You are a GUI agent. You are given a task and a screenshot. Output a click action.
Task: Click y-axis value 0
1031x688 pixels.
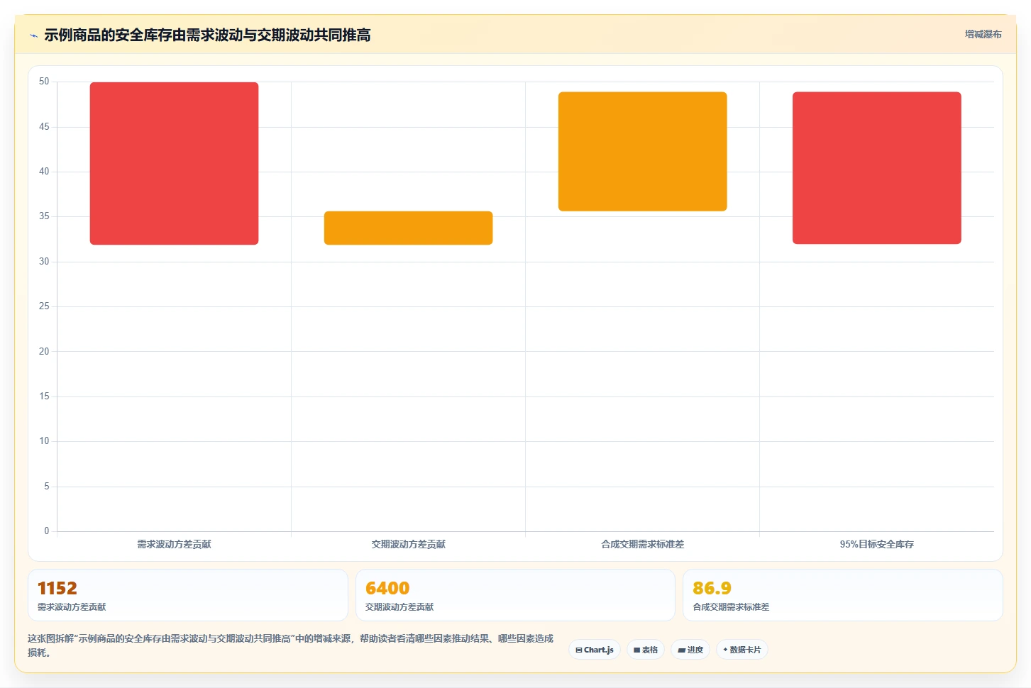47,531
